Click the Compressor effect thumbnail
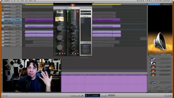This screenshot has height=98, width=174. pos(153,63)
